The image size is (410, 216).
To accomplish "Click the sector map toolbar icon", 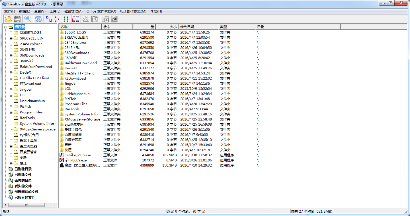I will coord(67,19).
